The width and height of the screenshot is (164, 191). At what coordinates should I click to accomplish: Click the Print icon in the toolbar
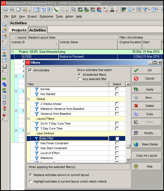6,10
